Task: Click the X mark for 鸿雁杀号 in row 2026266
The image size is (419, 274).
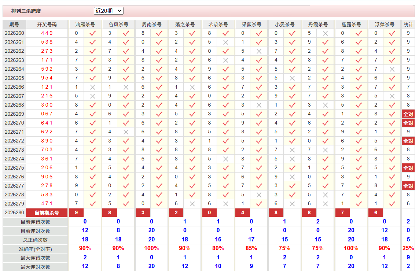Action: pos(92,87)
